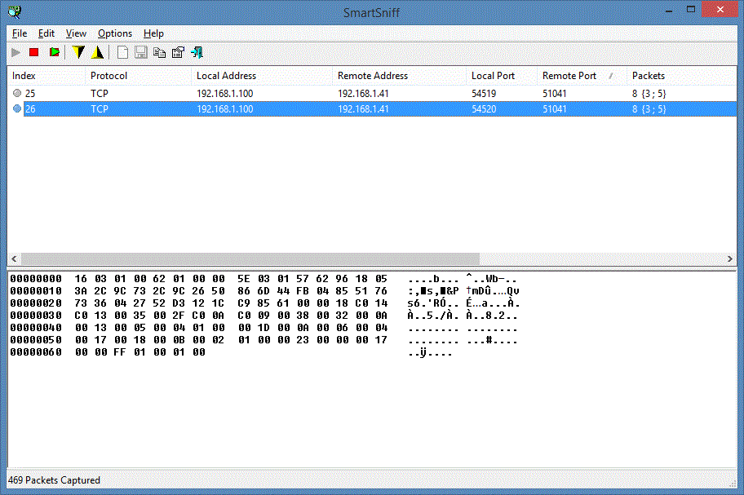This screenshot has width=744, height=495.
Task: Close the SmartSniff window
Action: (720, 10)
